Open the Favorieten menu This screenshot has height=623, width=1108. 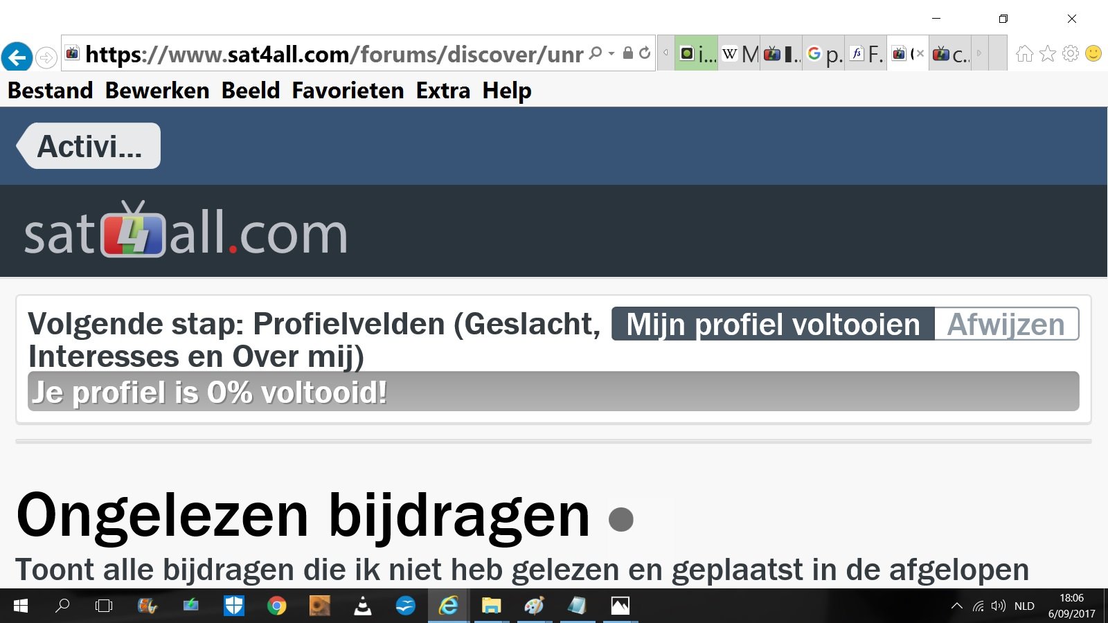coord(348,91)
